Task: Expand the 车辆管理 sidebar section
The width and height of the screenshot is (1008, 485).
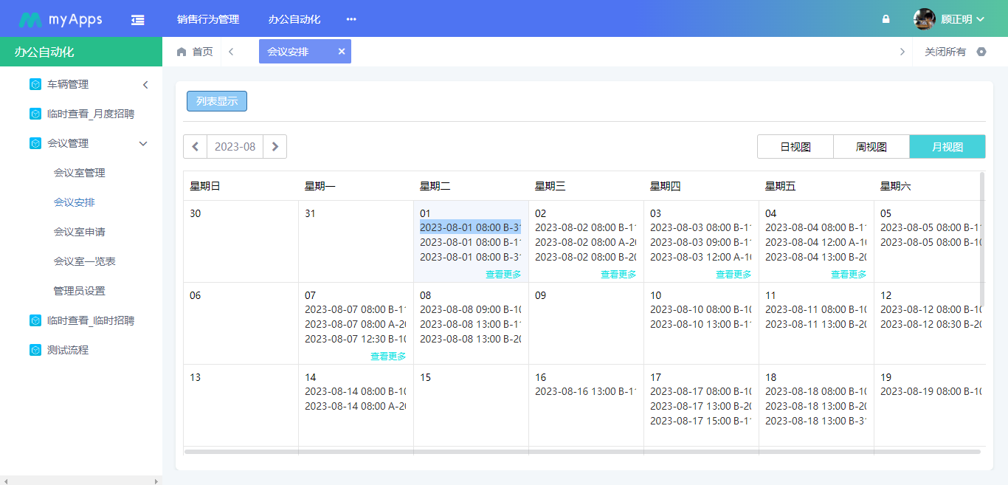Action: pos(145,85)
